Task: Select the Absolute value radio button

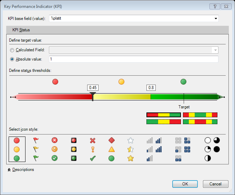Action: 12,59
